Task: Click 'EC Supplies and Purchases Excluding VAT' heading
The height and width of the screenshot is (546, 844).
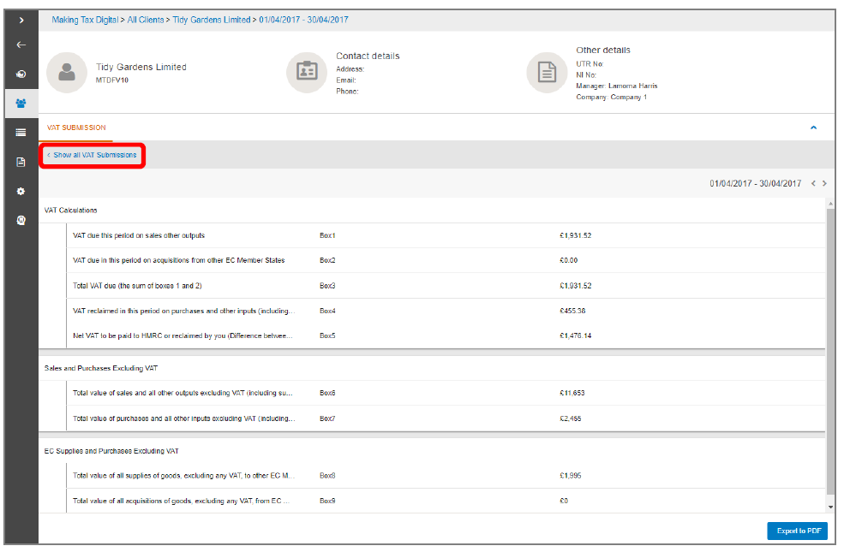Action: (x=111, y=451)
